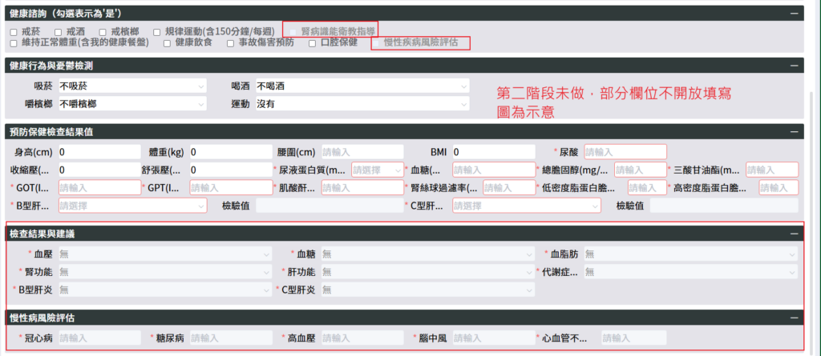Select the 健康飲食 checkbox
This screenshot has width=821, height=356.
[168, 43]
